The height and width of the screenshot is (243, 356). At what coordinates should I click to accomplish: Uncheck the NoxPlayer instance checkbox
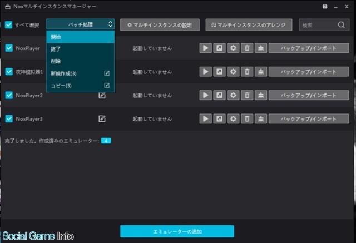9,48
